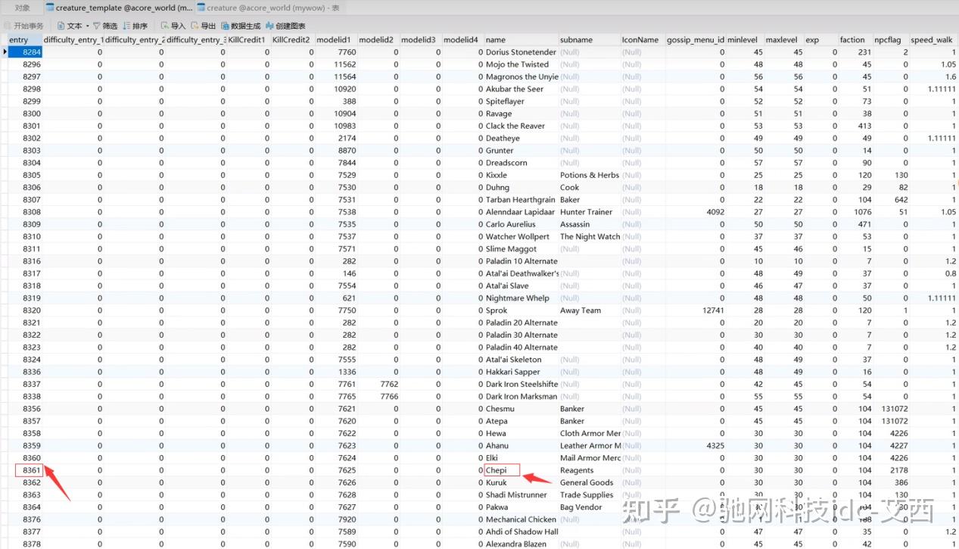Select the speed_walk column header

933,39
